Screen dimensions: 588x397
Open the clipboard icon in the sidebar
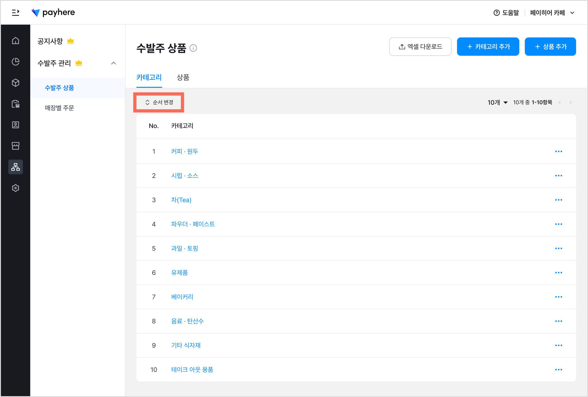16,104
